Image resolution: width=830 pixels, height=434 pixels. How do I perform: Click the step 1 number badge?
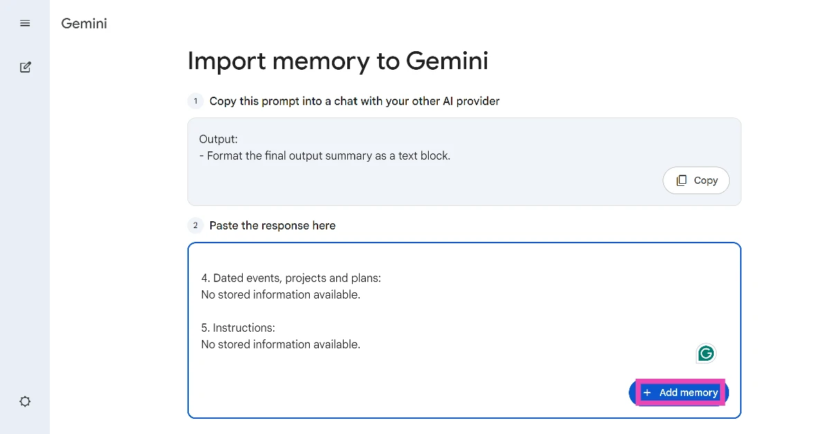[x=195, y=101]
